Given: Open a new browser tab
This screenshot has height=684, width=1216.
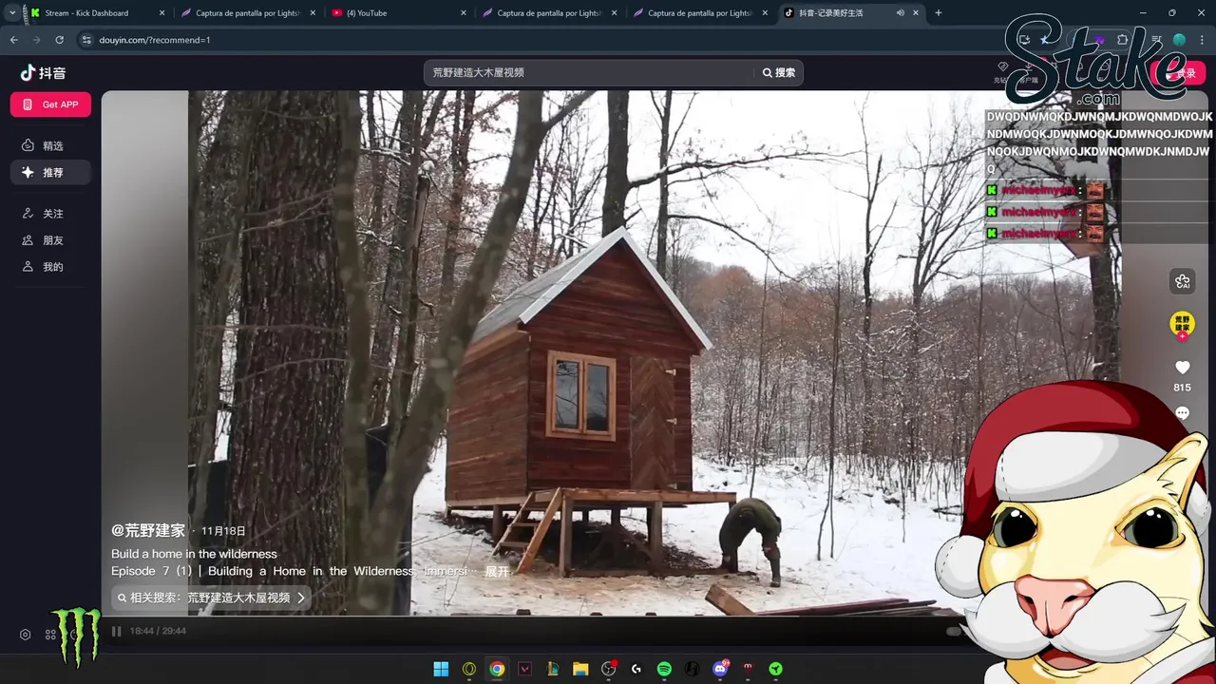Looking at the screenshot, I should (939, 13).
